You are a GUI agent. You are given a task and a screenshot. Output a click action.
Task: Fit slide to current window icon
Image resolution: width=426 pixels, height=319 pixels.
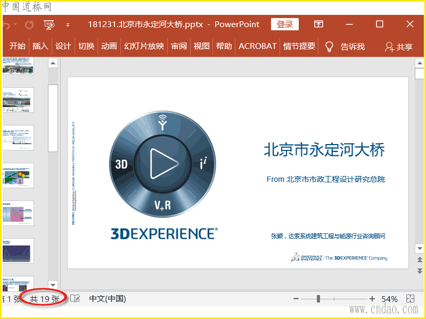410,299
